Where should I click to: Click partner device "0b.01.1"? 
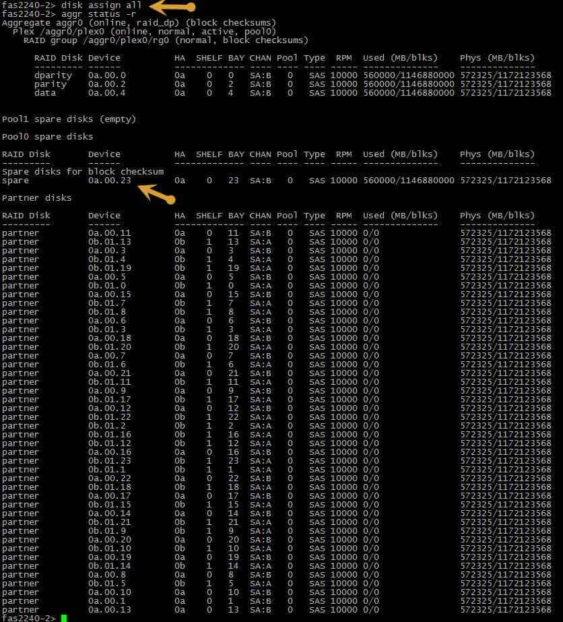[106, 469]
